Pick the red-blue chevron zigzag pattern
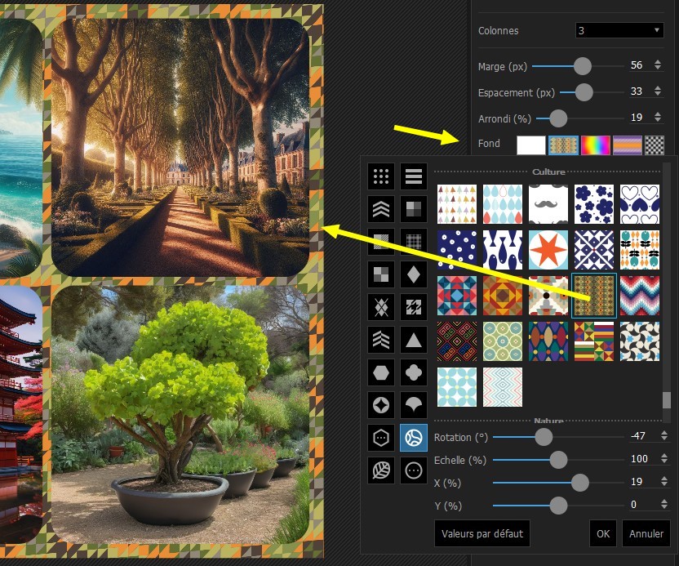679x566 pixels. (640, 296)
